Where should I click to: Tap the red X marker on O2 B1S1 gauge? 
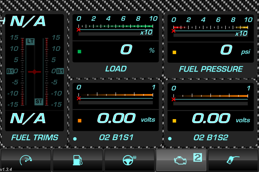[x=79, y=99]
